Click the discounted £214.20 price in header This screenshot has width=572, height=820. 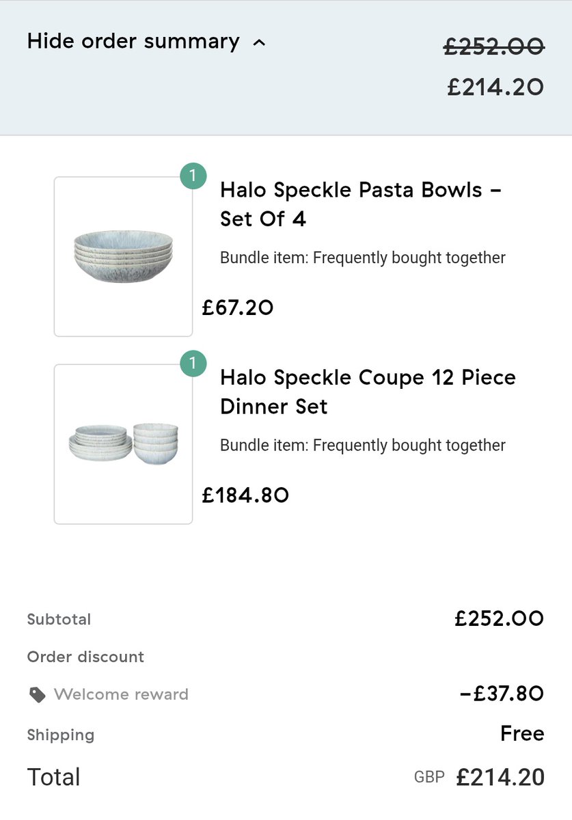(495, 87)
